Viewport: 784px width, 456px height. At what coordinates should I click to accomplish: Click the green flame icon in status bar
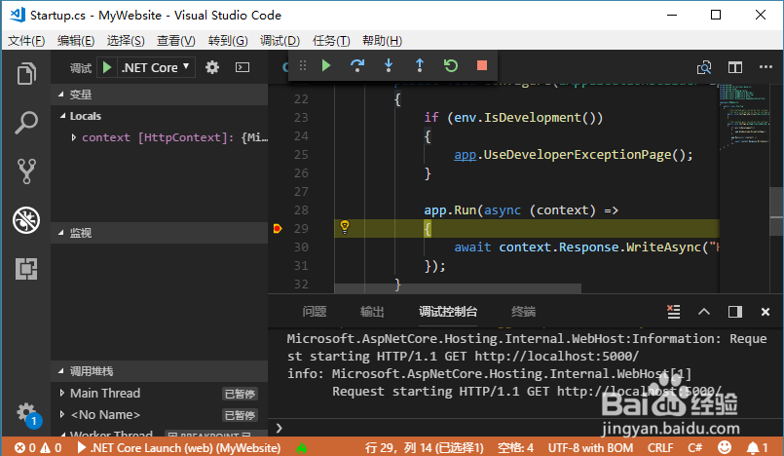[302, 447]
